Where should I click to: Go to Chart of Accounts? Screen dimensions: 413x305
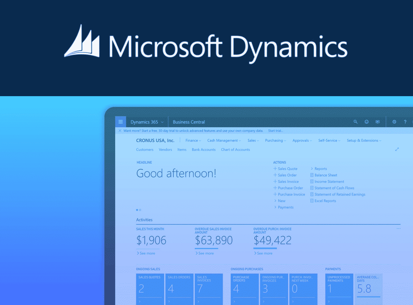click(x=236, y=150)
